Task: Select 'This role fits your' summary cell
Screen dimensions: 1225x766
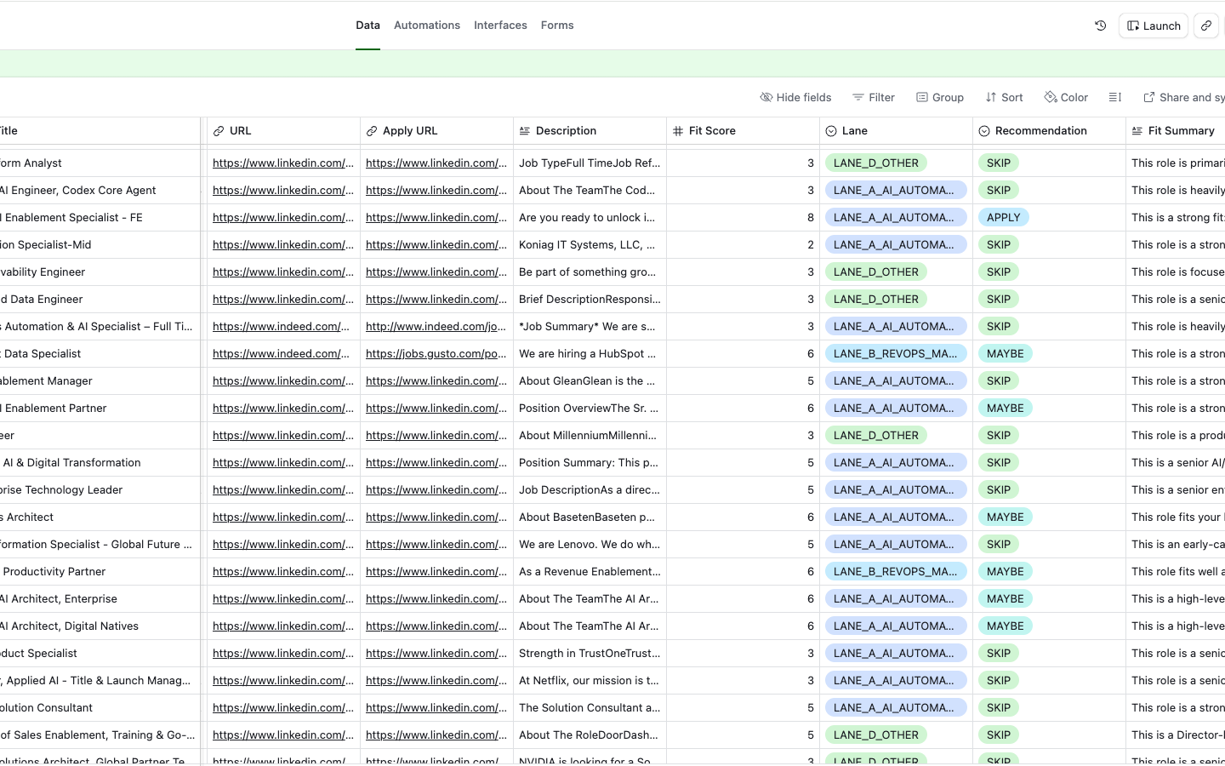Action: click(x=1176, y=517)
